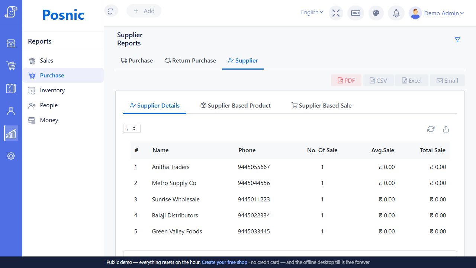Click the Posnic brand name

point(63,15)
